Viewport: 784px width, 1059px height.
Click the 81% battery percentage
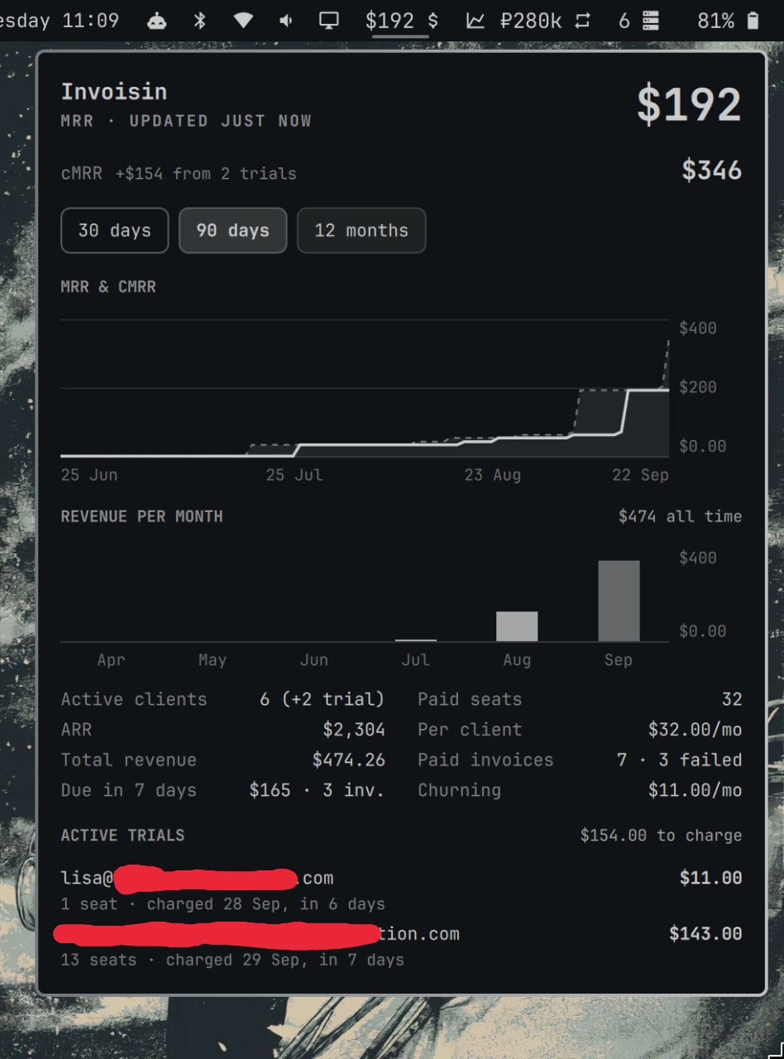pos(715,21)
